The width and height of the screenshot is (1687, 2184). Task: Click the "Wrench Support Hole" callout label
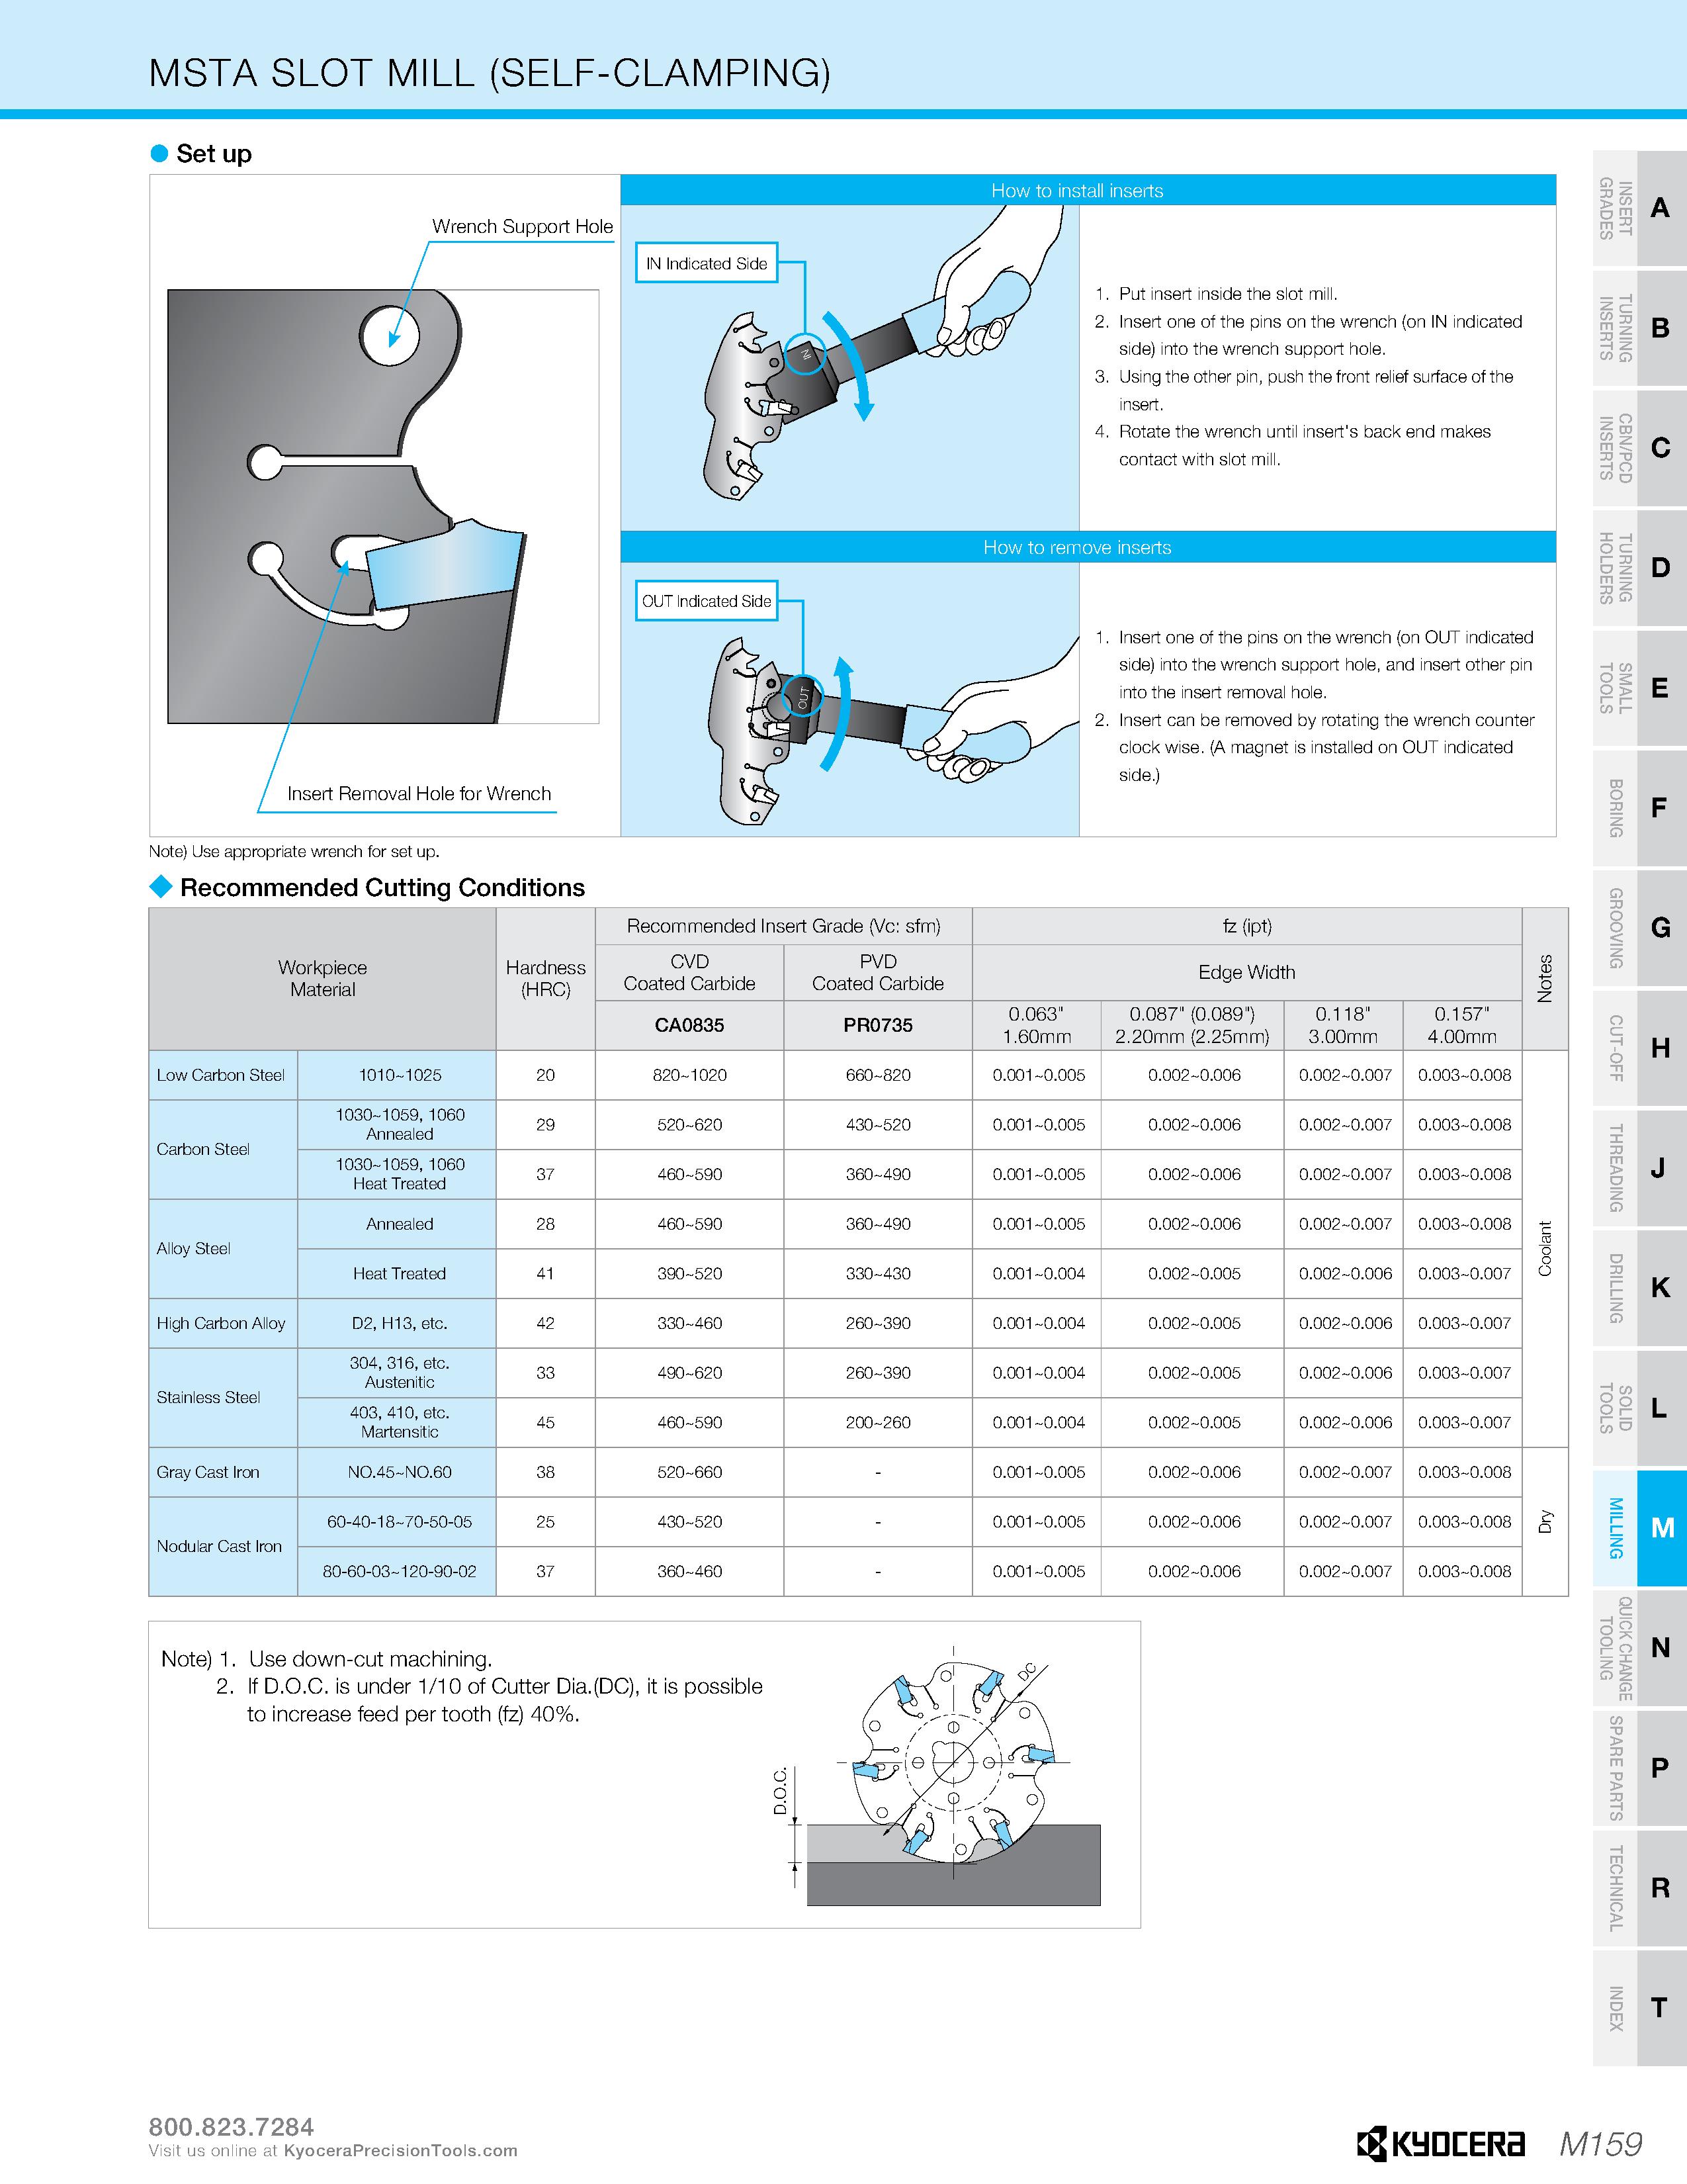523,227
